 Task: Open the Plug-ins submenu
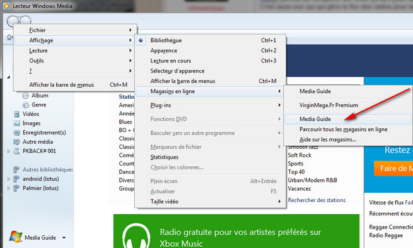click(210, 105)
